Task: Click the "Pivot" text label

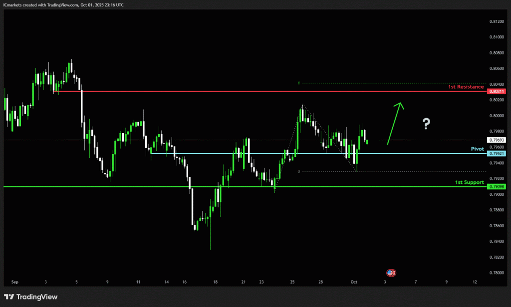Action: point(478,149)
